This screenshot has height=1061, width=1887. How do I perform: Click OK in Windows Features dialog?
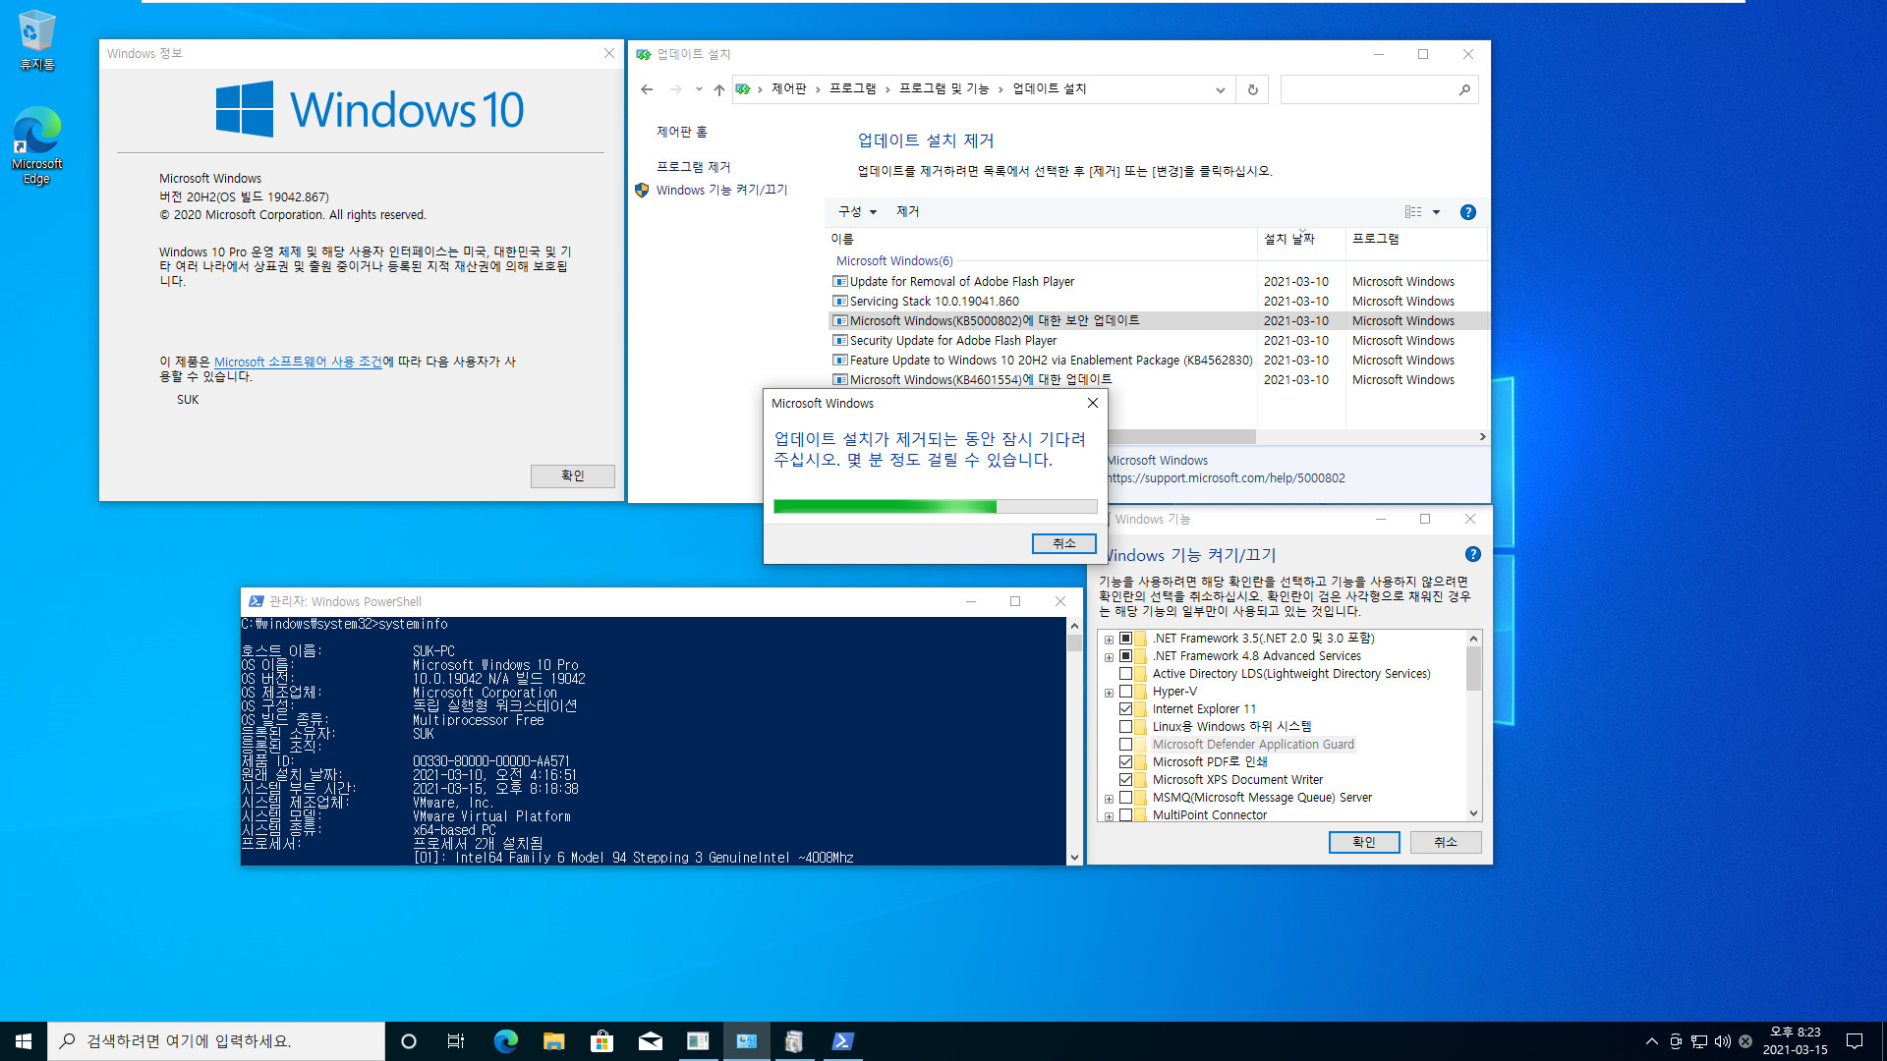pyautogui.click(x=1363, y=842)
